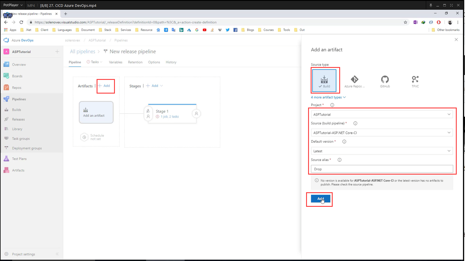
Task: Switch to the Pipeline tab
Action: coord(75,62)
